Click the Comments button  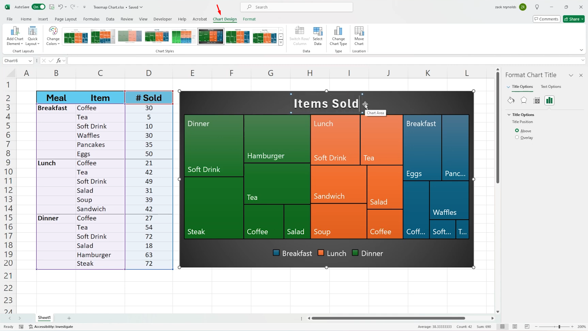[546, 19]
